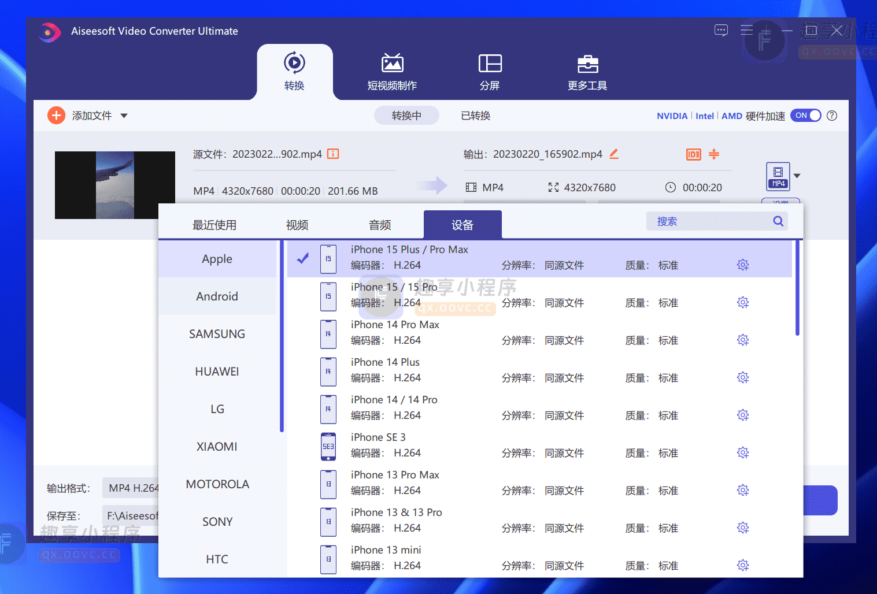Click the iPhone 14 Plus phone icon
Screen dimensions: 877x594
point(328,372)
